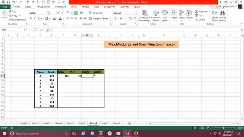Switch to the DATA tab
The width and height of the screenshot is (244, 137).
click(74, 7)
